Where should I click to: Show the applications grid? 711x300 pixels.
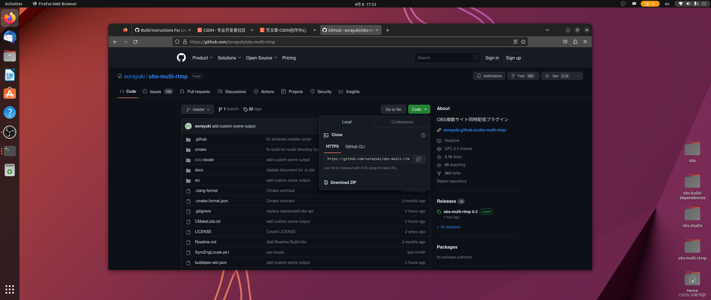point(10,289)
